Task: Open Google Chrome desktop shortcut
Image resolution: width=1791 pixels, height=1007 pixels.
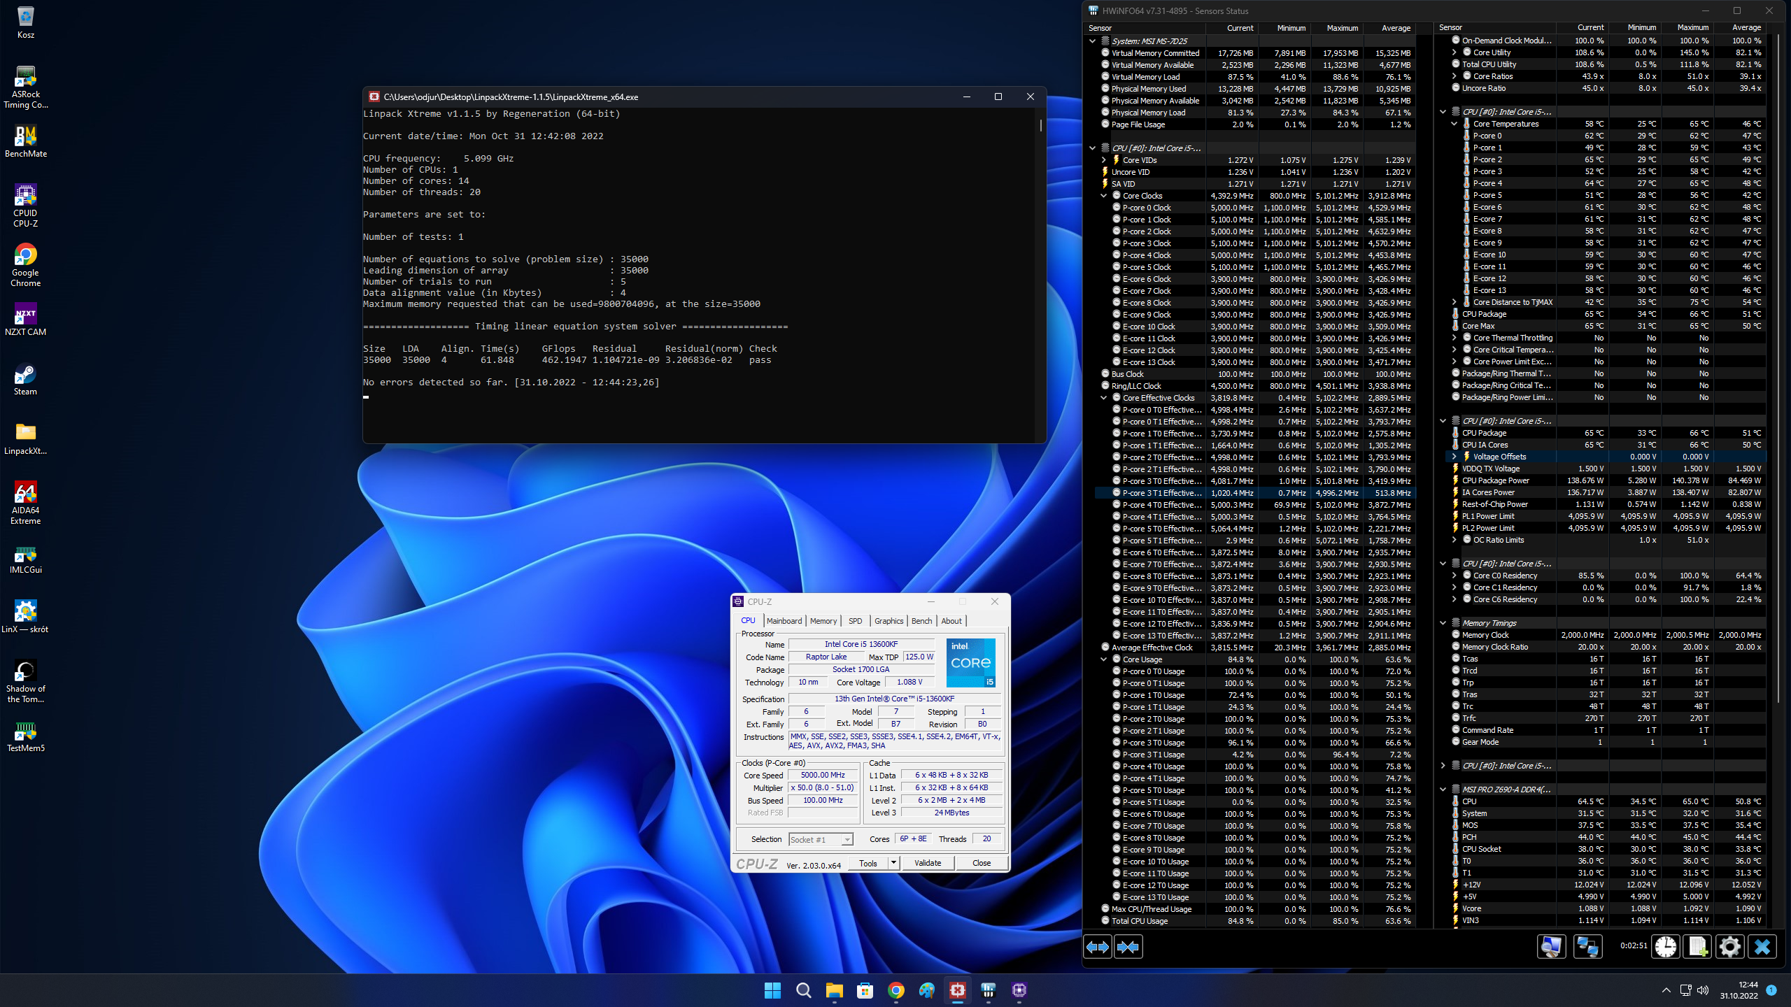Action: pos(26,265)
